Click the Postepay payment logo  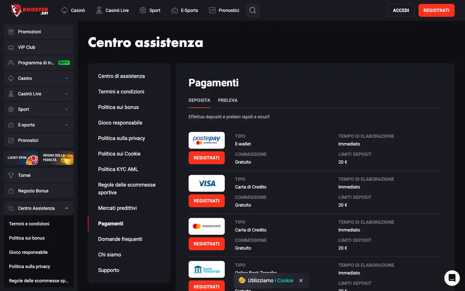pos(207,140)
